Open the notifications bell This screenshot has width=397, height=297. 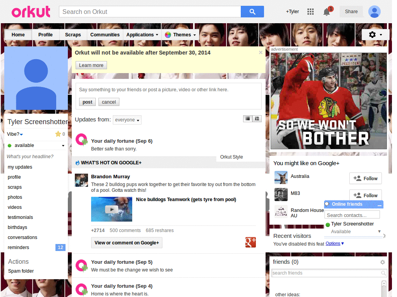[327, 12]
